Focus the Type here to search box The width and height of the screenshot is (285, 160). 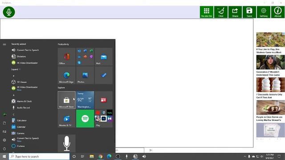[x=39, y=156]
